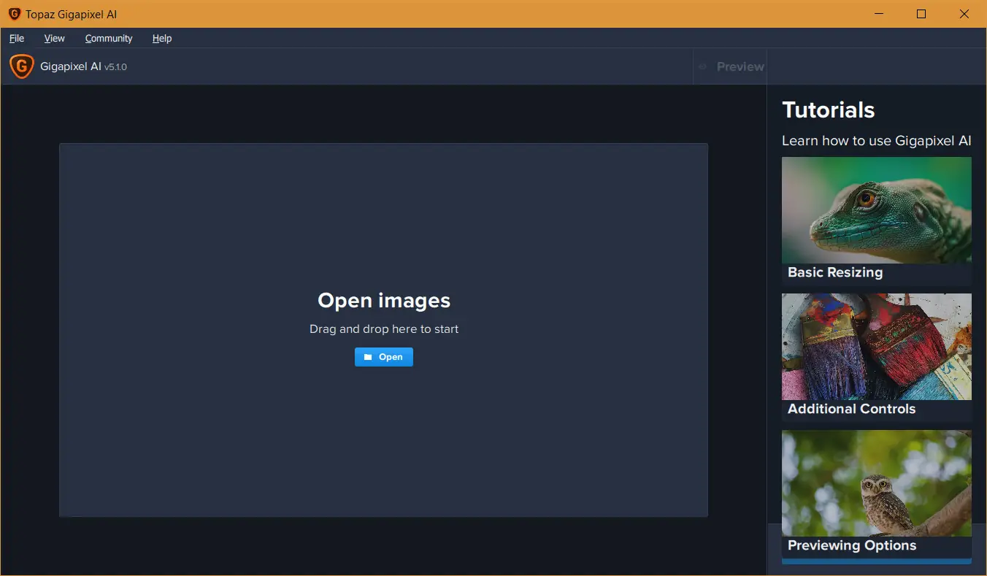The width and height of the screenshot is (987, 576).
Task: Click the "Open images" heading
Action: click(x=384, y=301)
